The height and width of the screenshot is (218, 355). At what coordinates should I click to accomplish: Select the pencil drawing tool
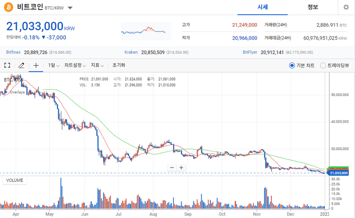point(21,65)
